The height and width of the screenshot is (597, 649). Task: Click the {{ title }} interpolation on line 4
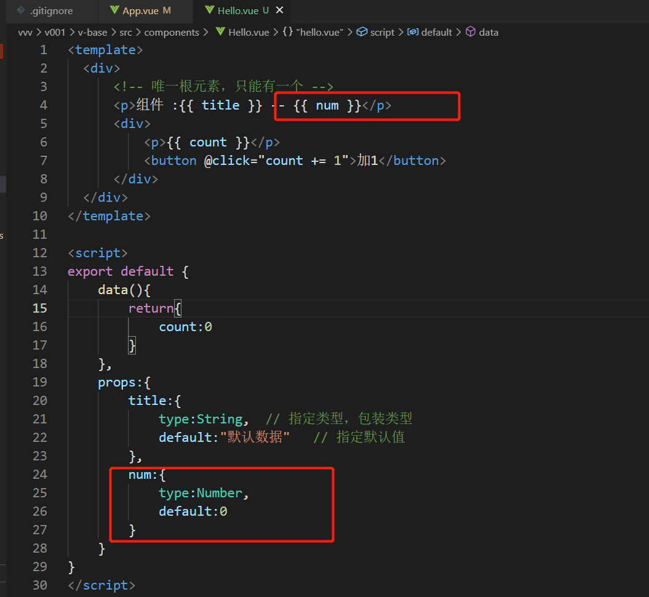tap(221, 105)
